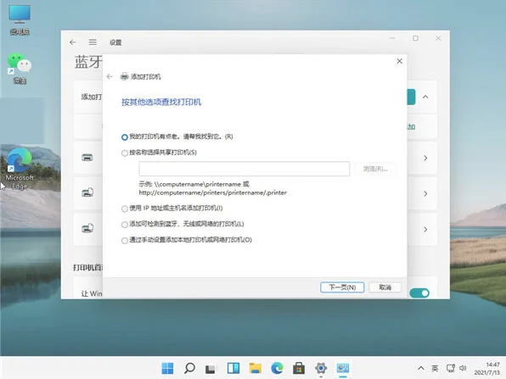Open the taskbar Search magnifier icon
Viewport: 506px width, 379px height.
coord(189,368)
